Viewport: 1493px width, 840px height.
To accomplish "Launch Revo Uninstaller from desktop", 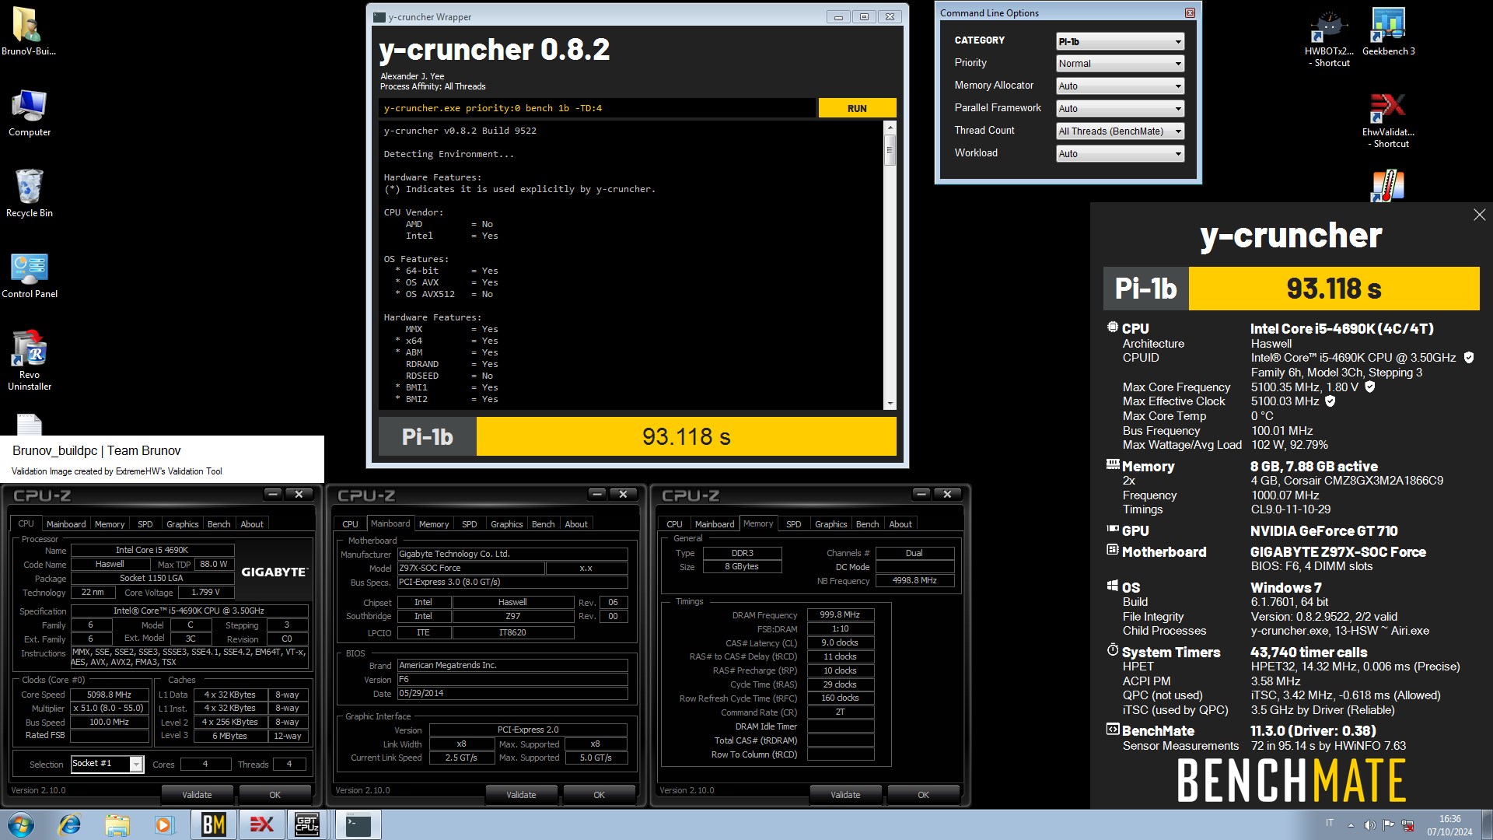I will click(29, 360).
